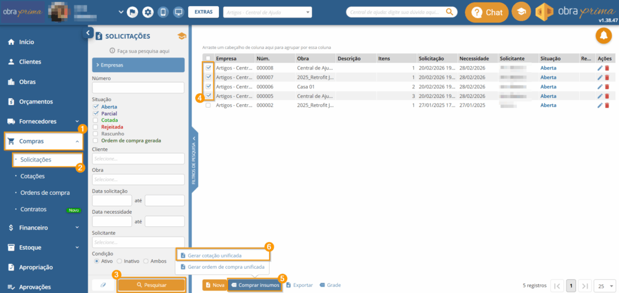
Task: Open the Chat support button
Action: pos(487,12)
